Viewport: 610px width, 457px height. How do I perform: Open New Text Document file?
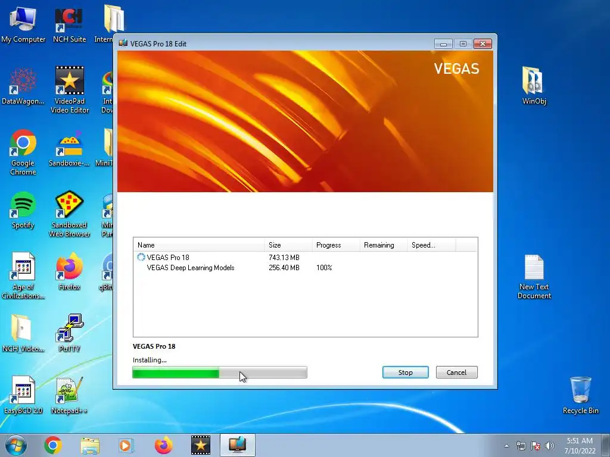point(534,276)
